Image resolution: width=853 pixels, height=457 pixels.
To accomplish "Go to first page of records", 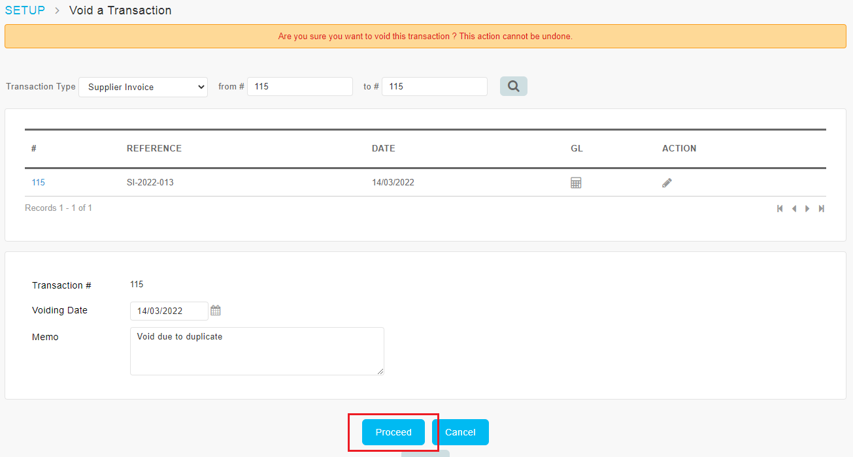I will coord(780,208).
